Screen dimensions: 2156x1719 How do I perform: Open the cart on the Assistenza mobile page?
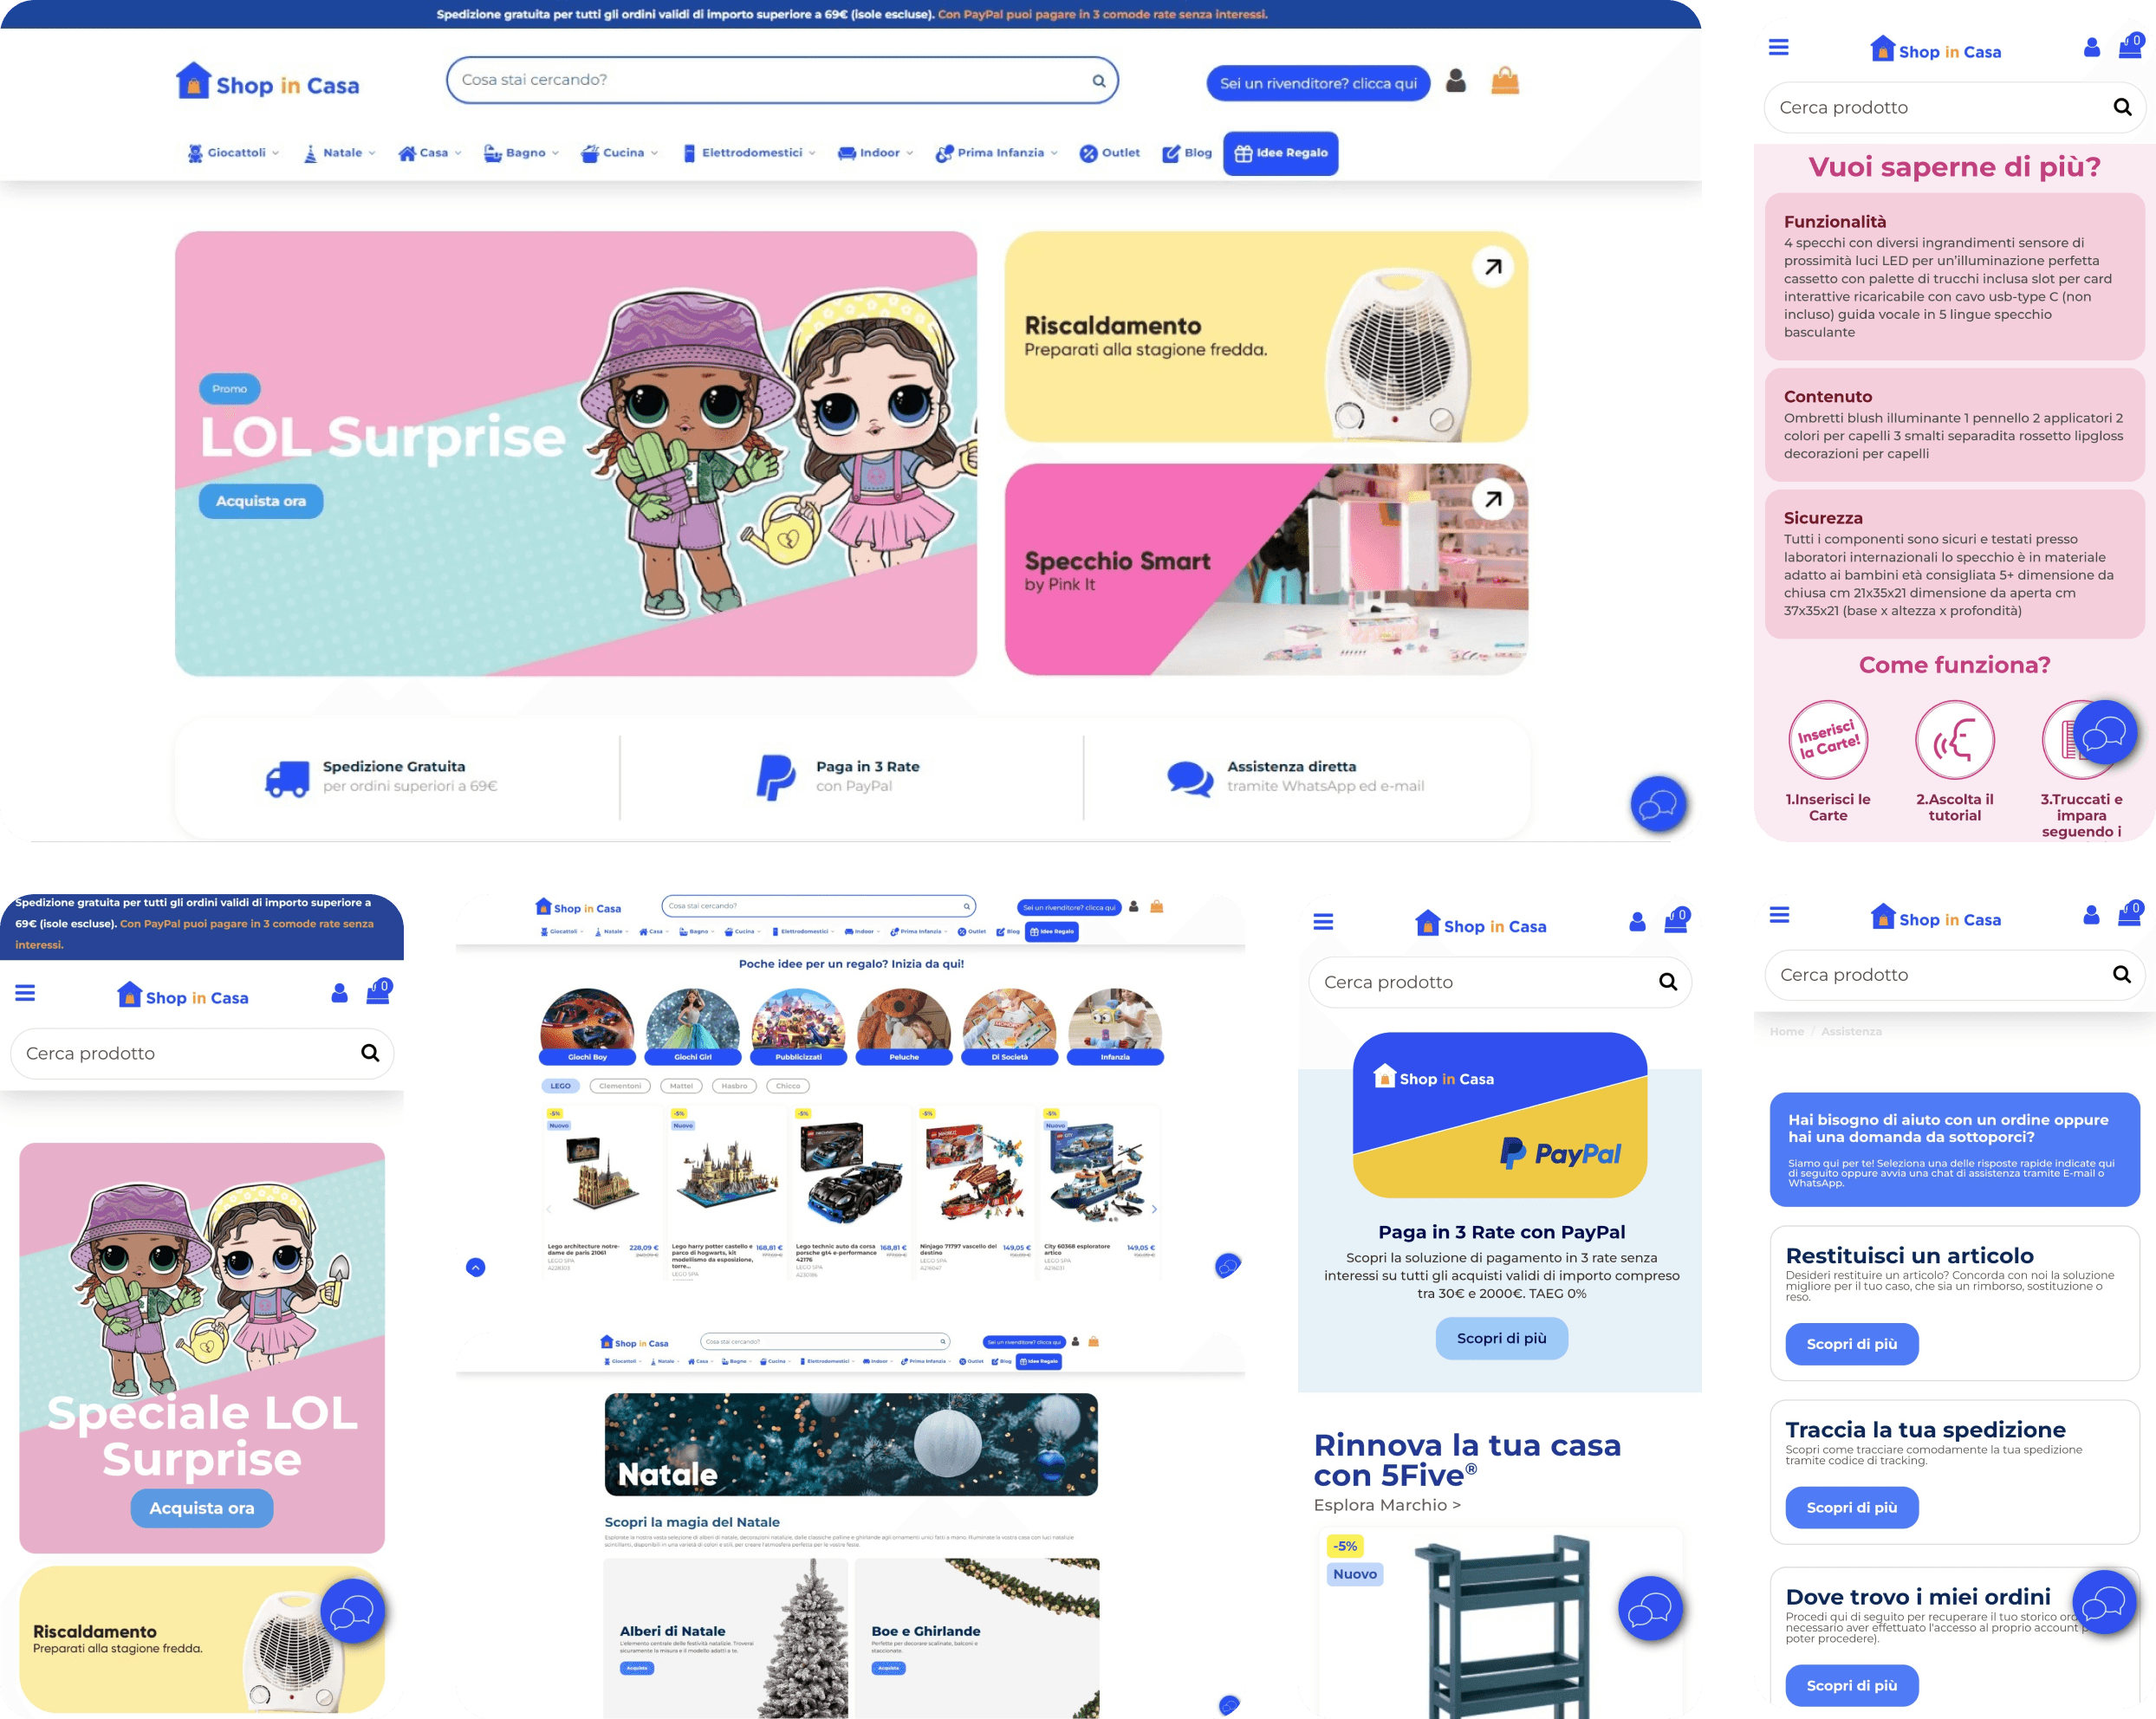tap(2130, 913)
